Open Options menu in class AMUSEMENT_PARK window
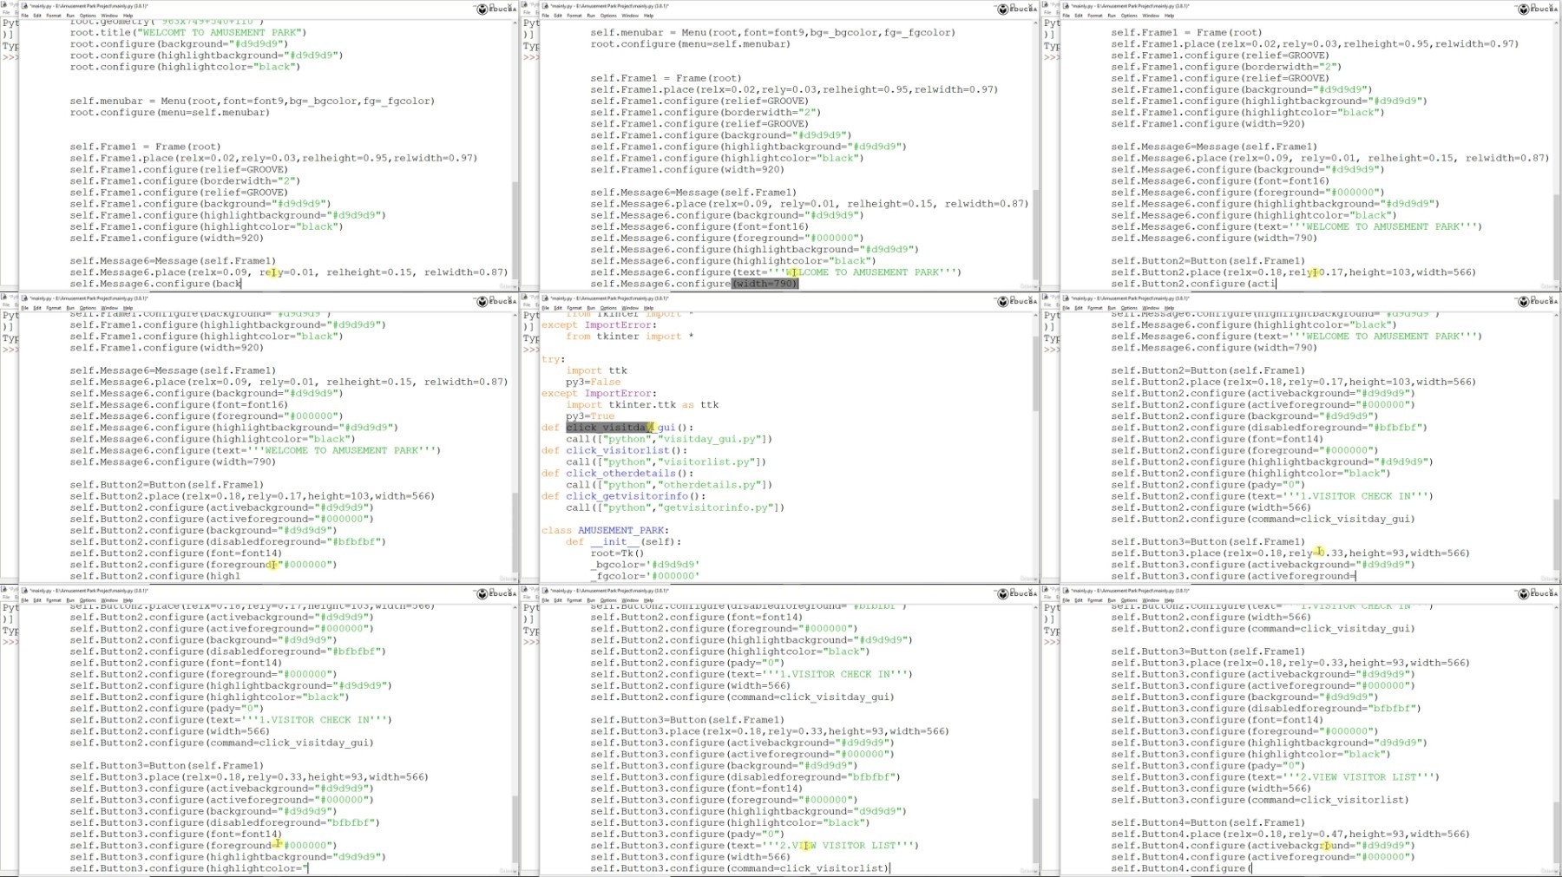The height and width of the screenshot is (877, 1562). [608, 308]
